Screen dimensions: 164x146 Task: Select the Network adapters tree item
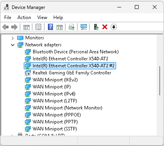[43, 45]
